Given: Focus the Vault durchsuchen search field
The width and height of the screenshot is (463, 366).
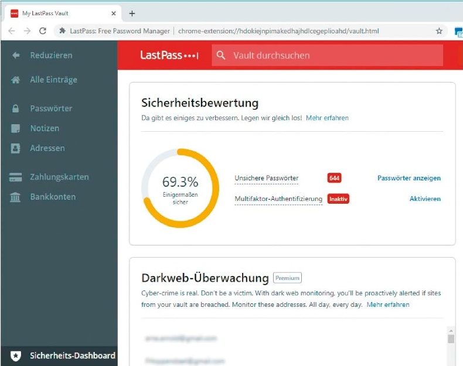Looking at the screenshot, I should point(327,55).
